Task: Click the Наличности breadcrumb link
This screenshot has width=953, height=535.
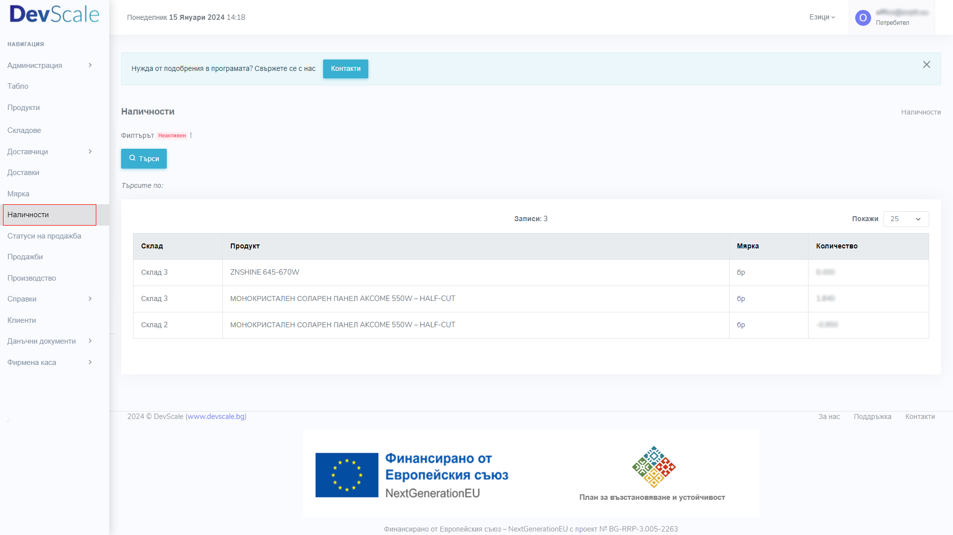Action: [921, 112]
